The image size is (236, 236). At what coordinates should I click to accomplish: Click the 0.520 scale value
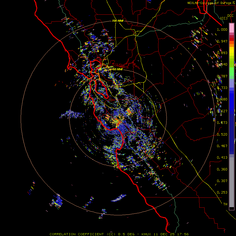(222, 135)
